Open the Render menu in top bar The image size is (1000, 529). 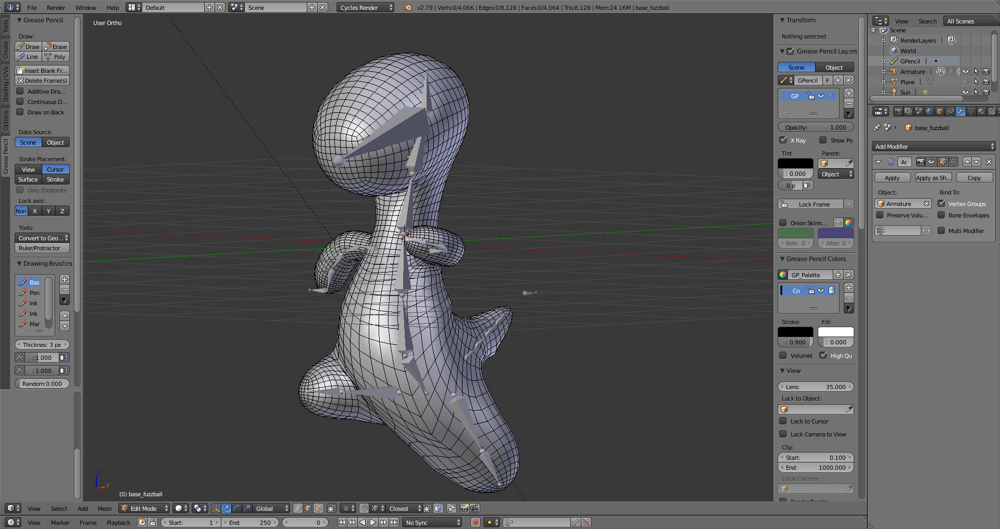(x=56, y=7)
